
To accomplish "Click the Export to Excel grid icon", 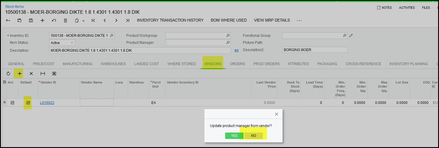I will point(54,74).
